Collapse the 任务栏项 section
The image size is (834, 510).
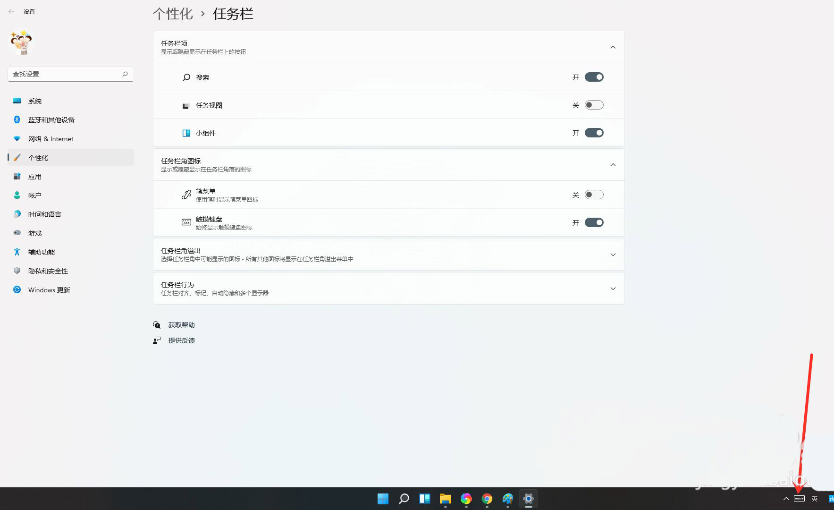(612, 47)
